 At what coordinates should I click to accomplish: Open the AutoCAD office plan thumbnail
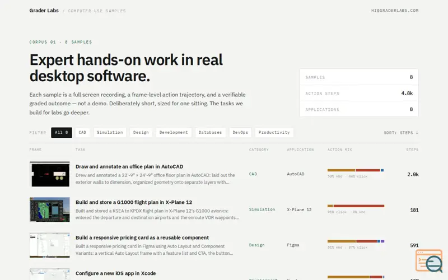pos(49,174)
